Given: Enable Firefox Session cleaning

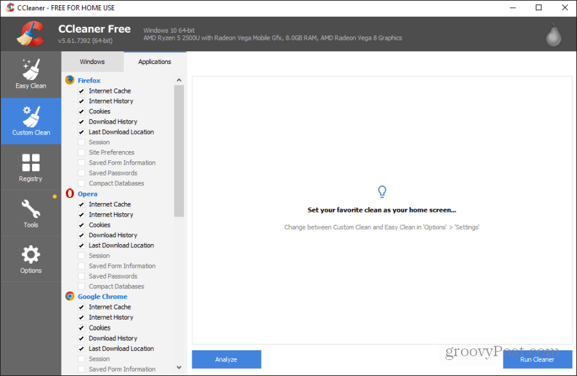Looking at the screenshot, I should pos(81,142).
